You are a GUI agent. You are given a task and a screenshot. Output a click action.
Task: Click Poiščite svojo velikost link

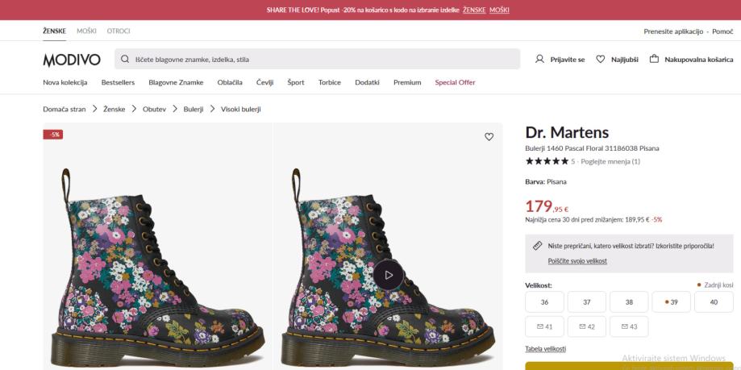[577, 261]
